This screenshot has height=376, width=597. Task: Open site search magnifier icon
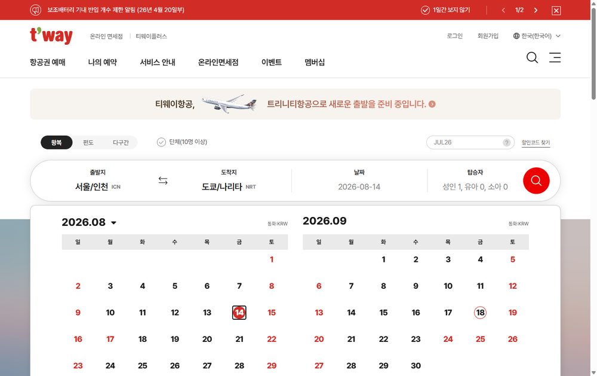tap(532, 57)
